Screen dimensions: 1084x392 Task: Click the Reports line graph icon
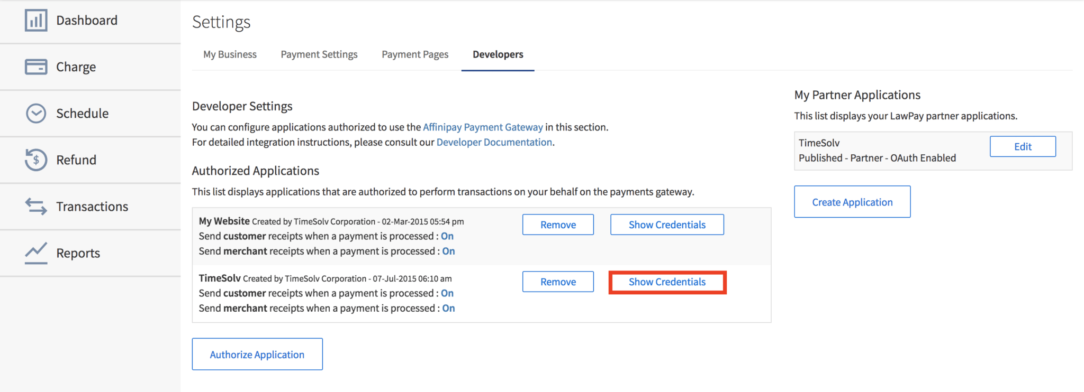coord(36,253)
